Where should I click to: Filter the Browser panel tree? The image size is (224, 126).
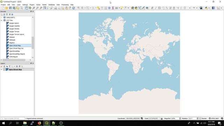7,14
